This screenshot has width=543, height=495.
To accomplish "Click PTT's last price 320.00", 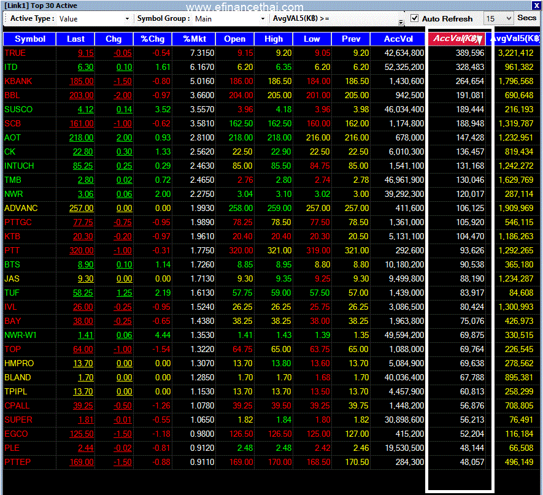I will pyautogui.click(x=82, y=251).
